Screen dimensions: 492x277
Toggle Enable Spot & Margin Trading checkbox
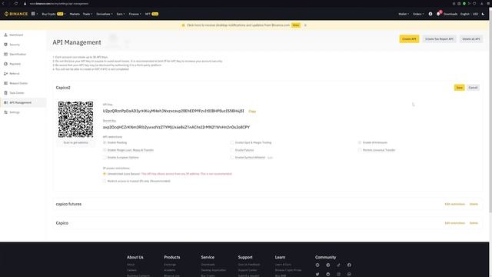[232, 142]
